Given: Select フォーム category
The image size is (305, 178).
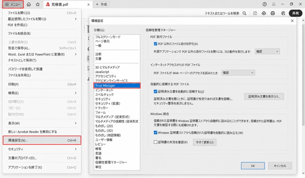Looking at the screenshot, I should tap(100, 112).
